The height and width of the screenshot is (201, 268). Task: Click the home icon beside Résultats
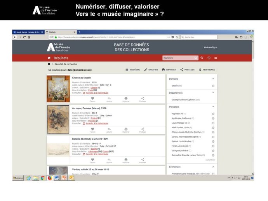(49, 58)
